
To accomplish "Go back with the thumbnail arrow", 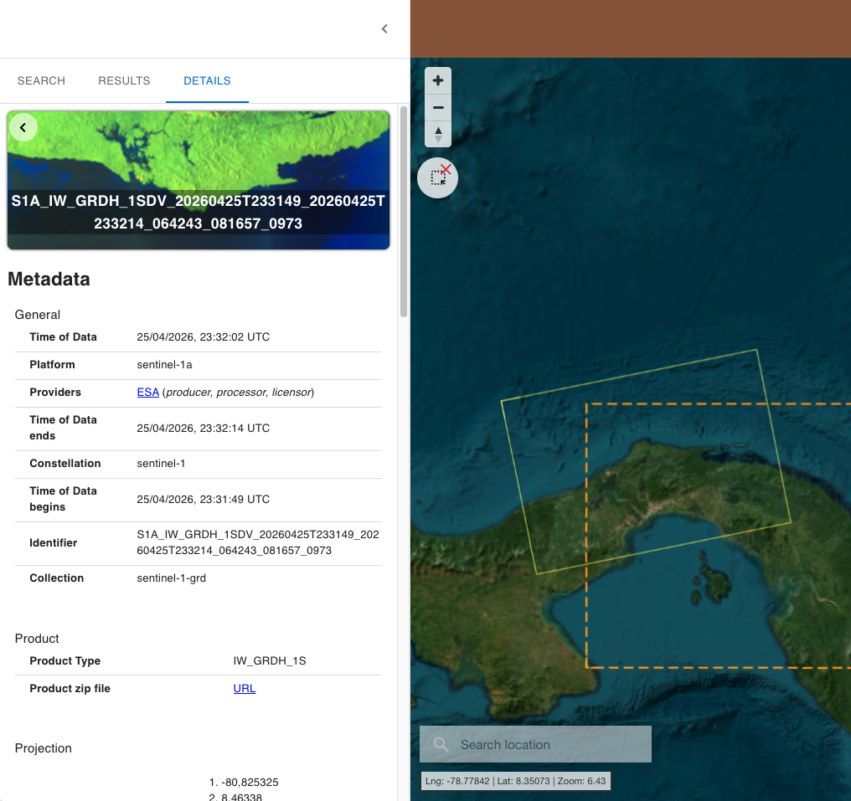I will (23, 127).
